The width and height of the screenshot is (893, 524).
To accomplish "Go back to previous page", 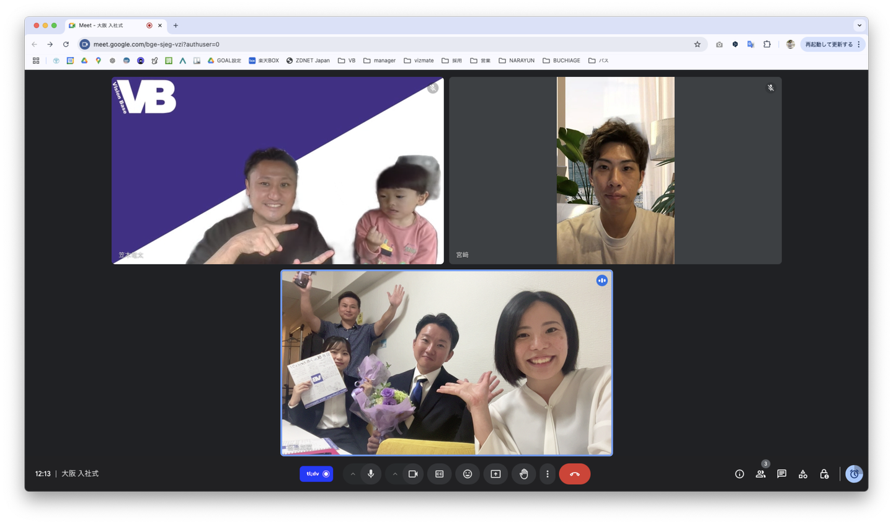I will 35,45.
